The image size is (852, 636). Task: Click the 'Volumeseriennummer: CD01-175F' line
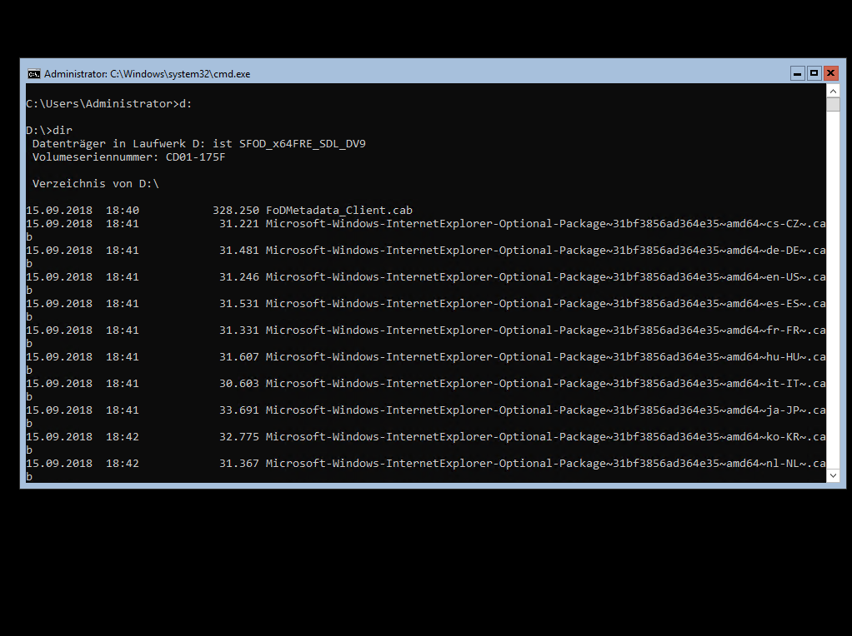point(128,157)
